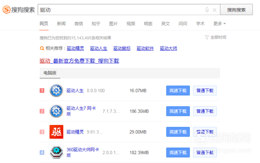Click the rank badge number 1
This screenshot has height=163, width=260.
pyautogui.click(x=42, y=90)
